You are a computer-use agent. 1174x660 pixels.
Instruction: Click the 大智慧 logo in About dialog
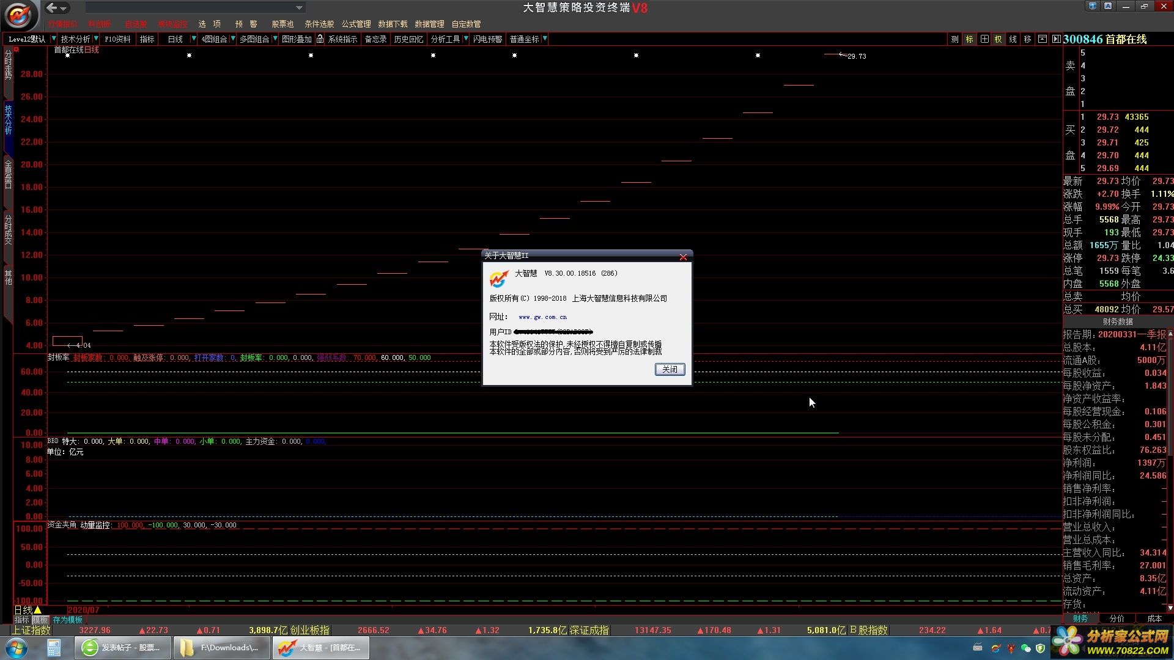tap(499, 279)
